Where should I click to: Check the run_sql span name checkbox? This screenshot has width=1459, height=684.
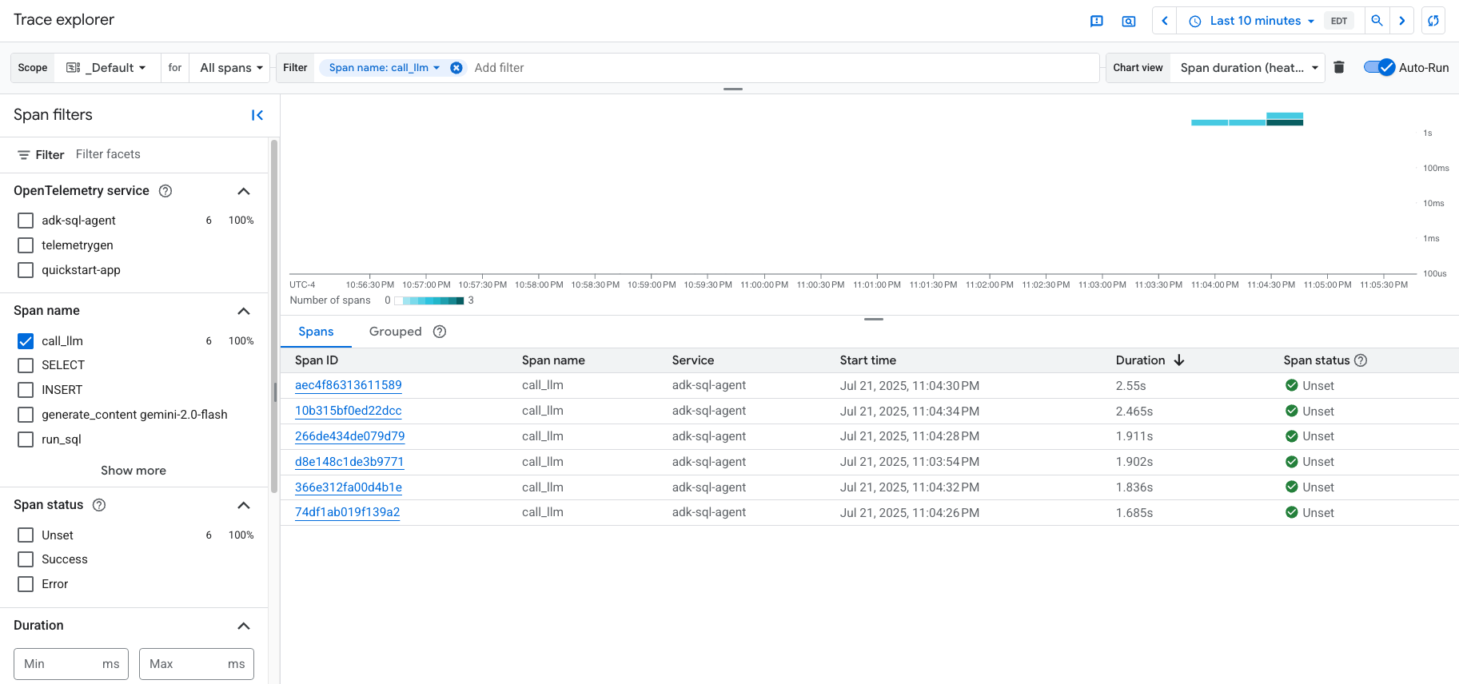tap(26, 439)
